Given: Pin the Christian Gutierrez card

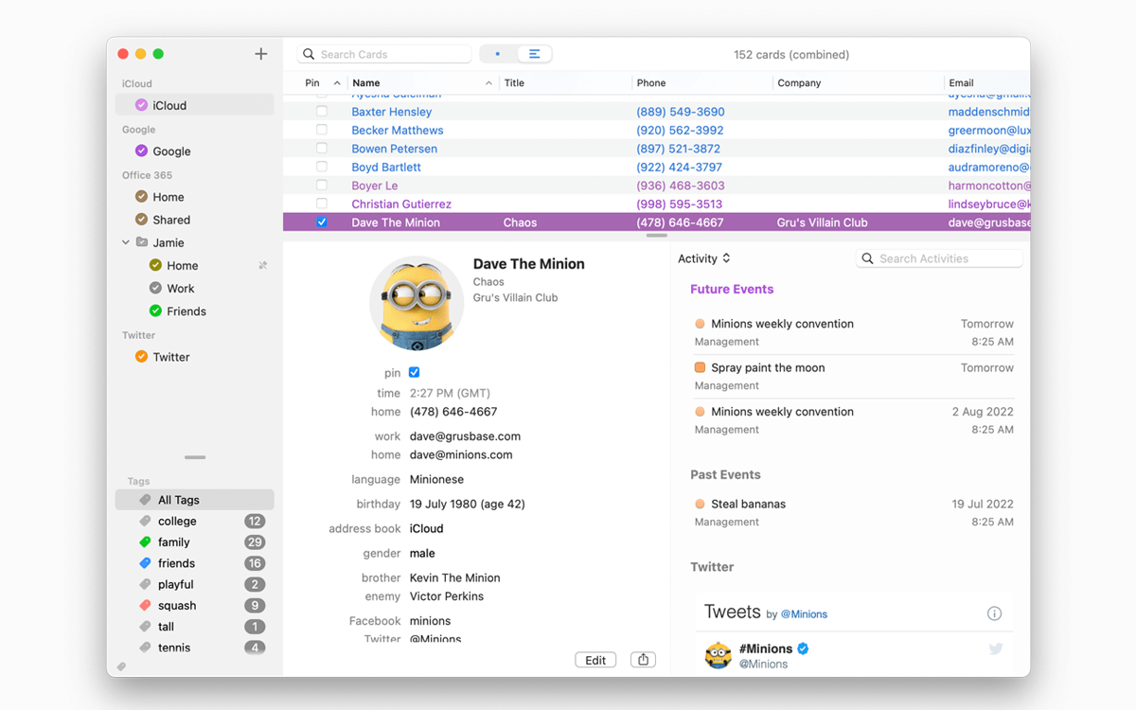Looking at the screenshot, I should point(322,204).
